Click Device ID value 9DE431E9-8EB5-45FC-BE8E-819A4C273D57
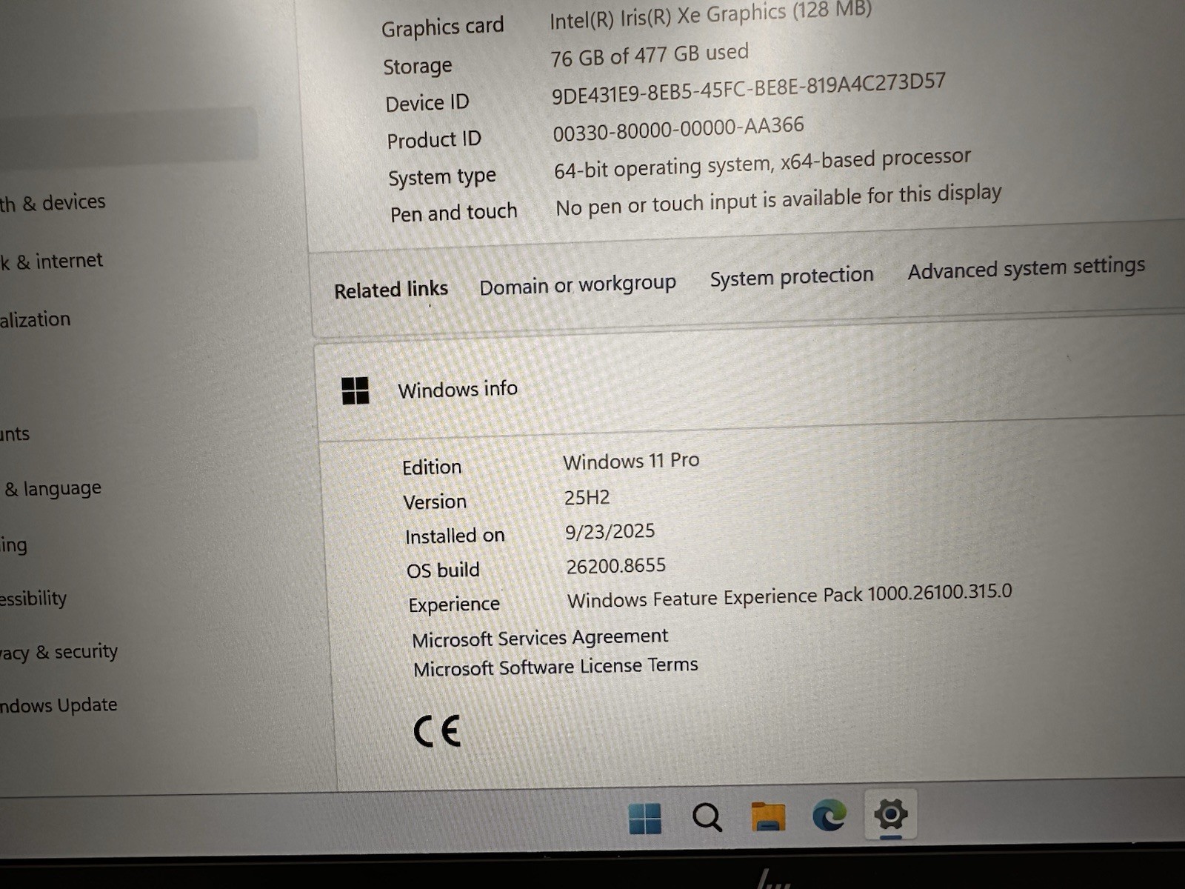 (x=749, y=88)
